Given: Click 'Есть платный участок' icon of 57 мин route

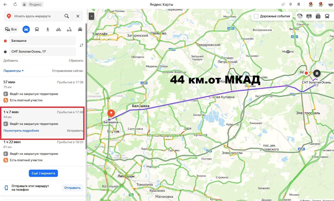Looking at the screenshot, I should click(6, 100).
